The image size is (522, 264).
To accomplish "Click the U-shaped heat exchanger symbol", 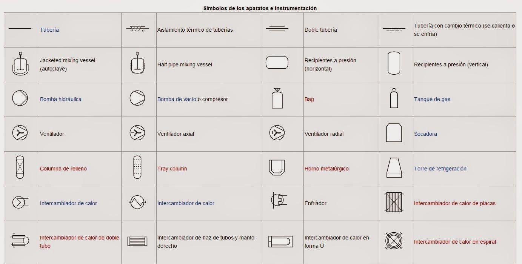I will [280, 241].
